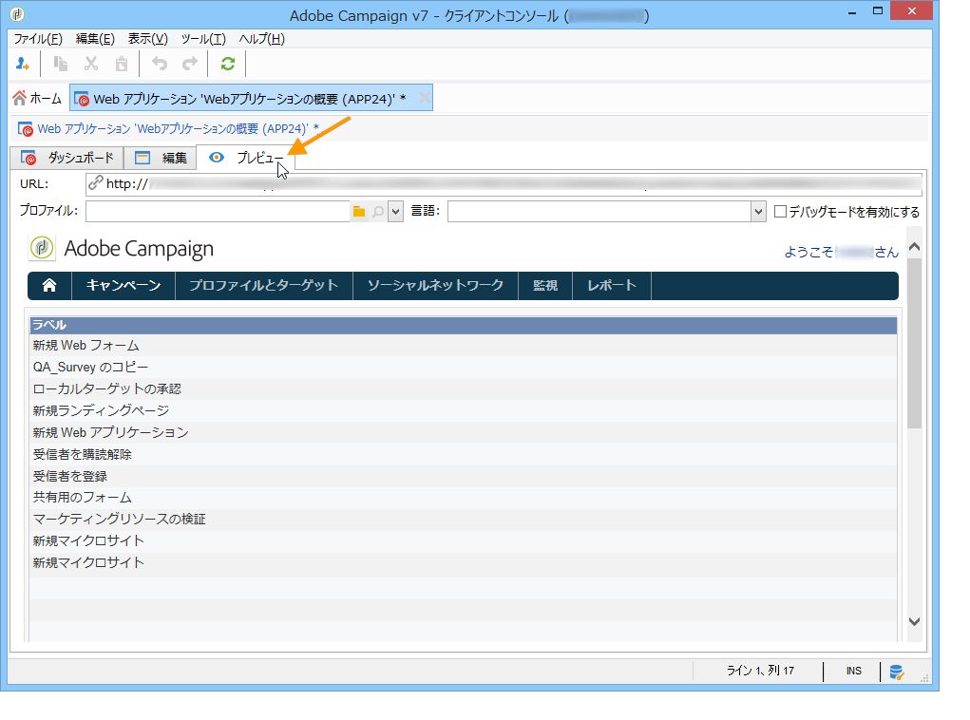Open the 表示(V) menu
This screenshot has width=970, height=720.
click(148, 39)
